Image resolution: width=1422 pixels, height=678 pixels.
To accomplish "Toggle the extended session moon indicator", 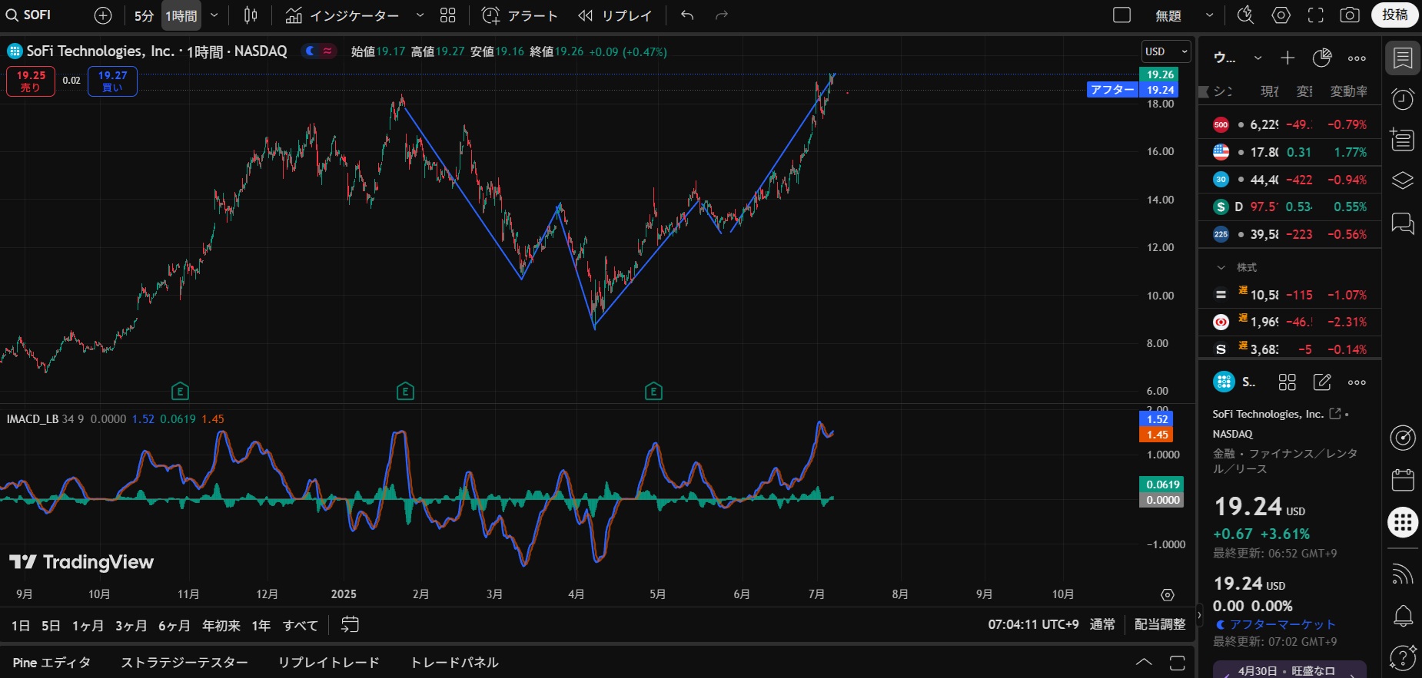I will tap(311, 51).
